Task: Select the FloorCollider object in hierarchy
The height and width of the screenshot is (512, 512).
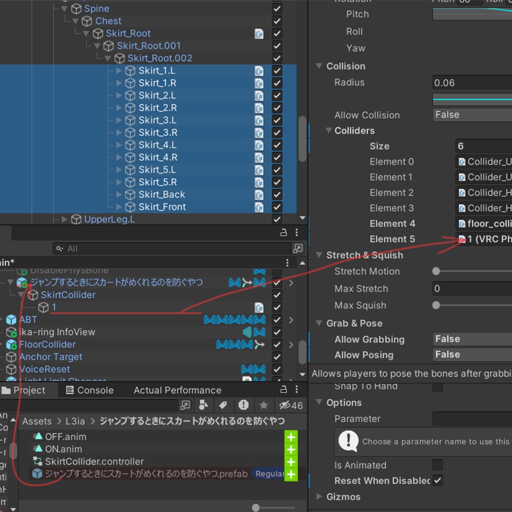Action: tap(47, 344)
